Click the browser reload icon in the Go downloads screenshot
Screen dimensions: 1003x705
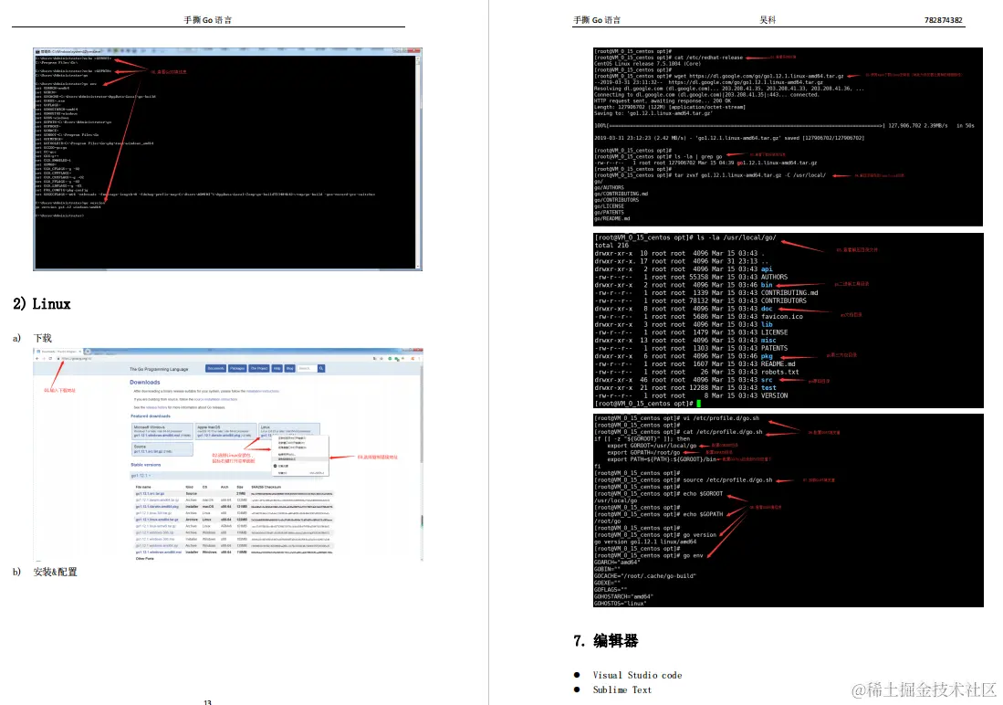(x=50, y=358)
